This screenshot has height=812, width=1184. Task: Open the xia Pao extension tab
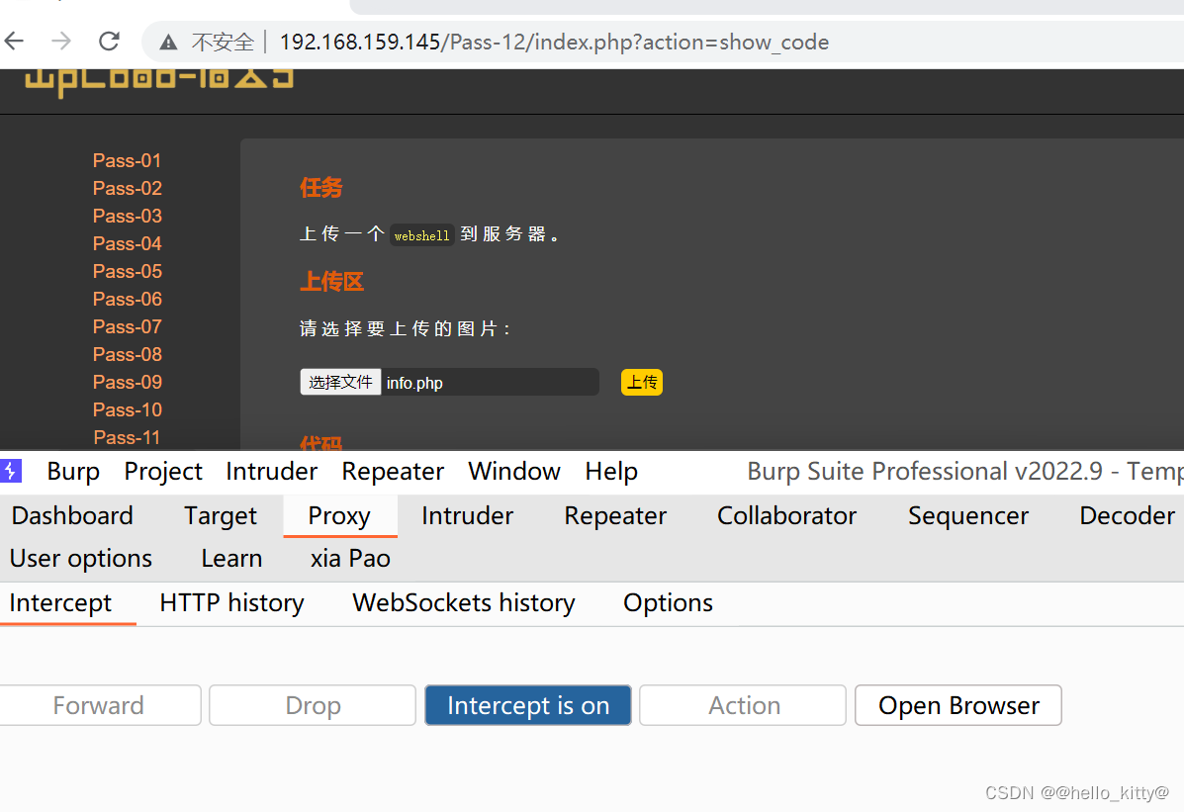pos(350,558)
